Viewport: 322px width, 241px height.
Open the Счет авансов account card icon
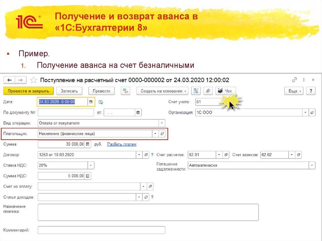[x=299, y=155]
